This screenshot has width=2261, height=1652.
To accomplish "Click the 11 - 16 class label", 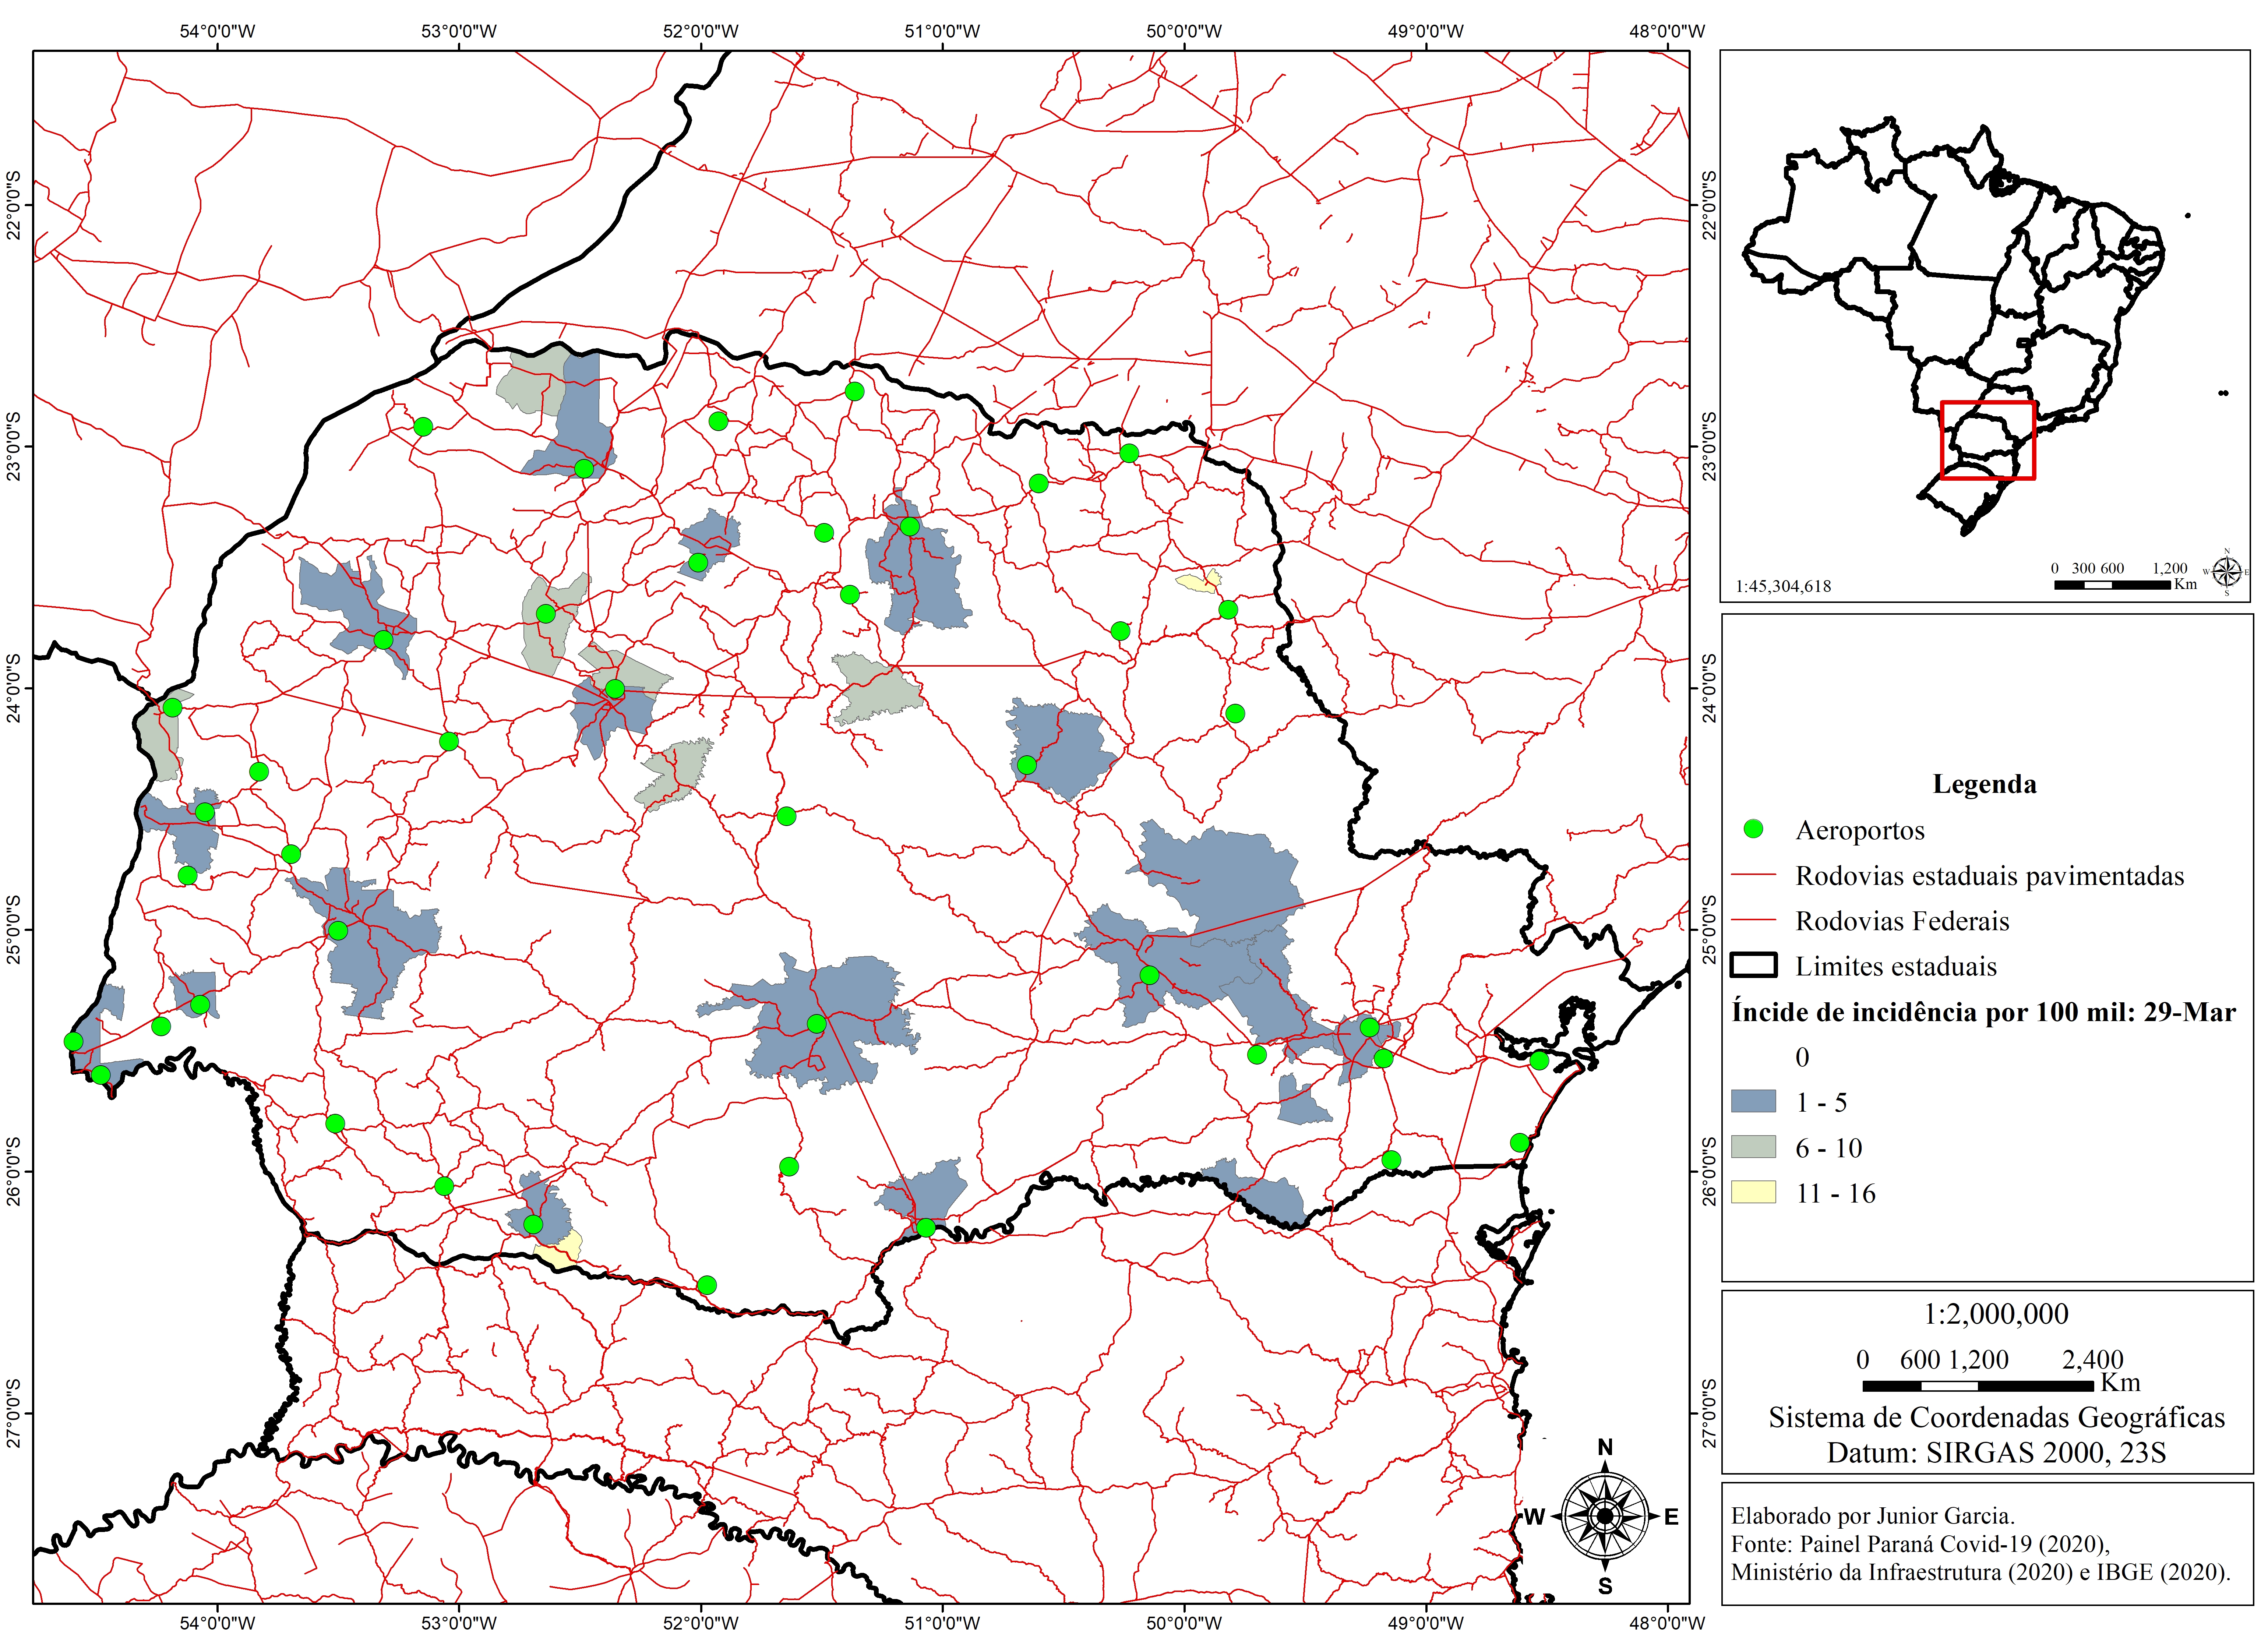I will (1835, 1193).
